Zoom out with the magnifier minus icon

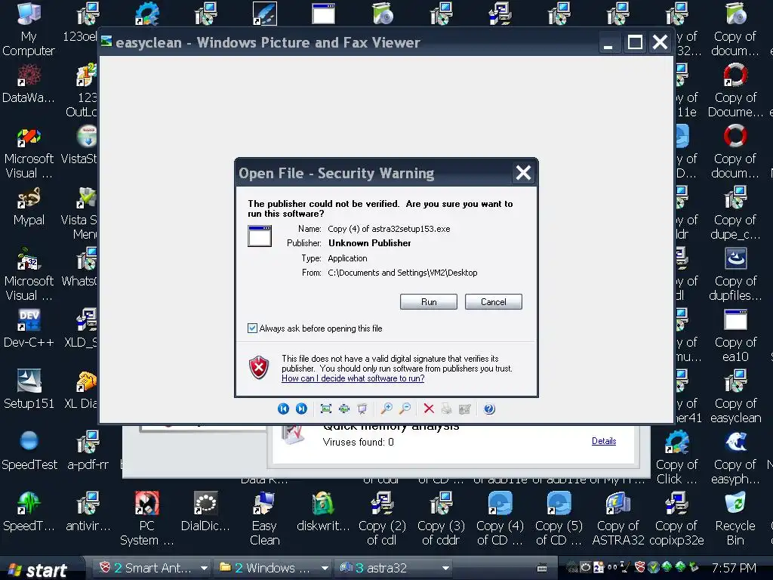(405, 409)
